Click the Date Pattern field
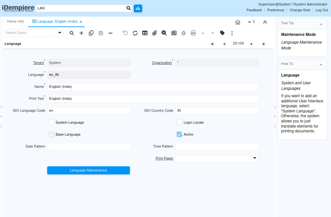The width and height of the screenshot is (331, 217). [x=89, y=147]
